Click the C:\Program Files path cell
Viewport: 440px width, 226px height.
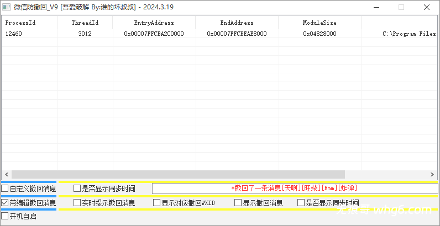click(410, 34)
